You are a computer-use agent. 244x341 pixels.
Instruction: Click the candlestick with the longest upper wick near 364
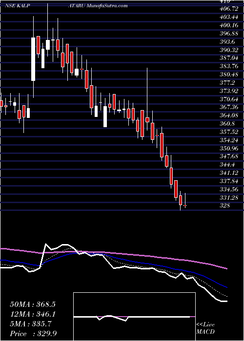coord(147,120)
